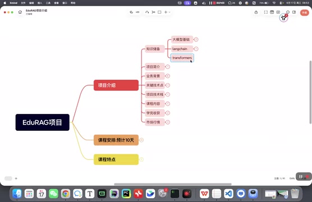Go to the Xmind home screen icon
This screenshot has height=202, width=312.
(x=20, y=12)
